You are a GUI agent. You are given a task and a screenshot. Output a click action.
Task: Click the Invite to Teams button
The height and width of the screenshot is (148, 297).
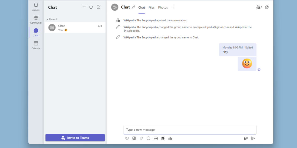(x=75, y=138)
